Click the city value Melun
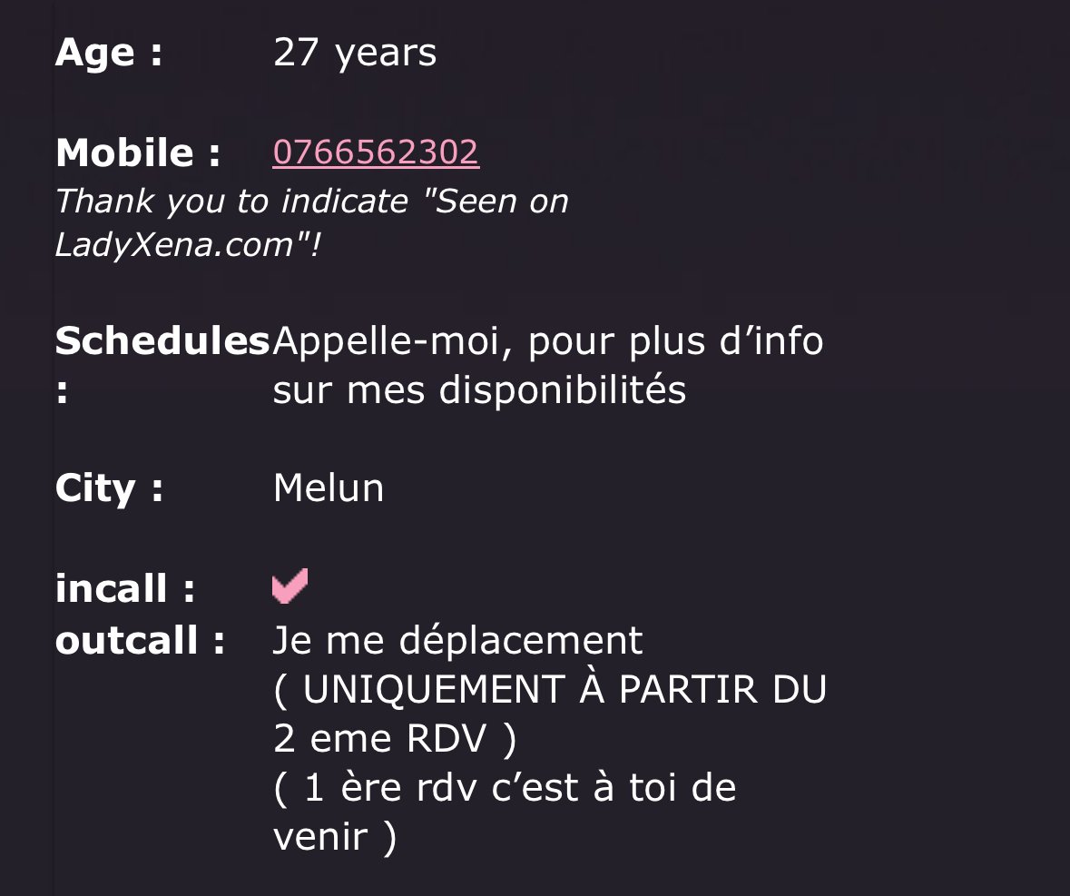 [x=329, y=487]
